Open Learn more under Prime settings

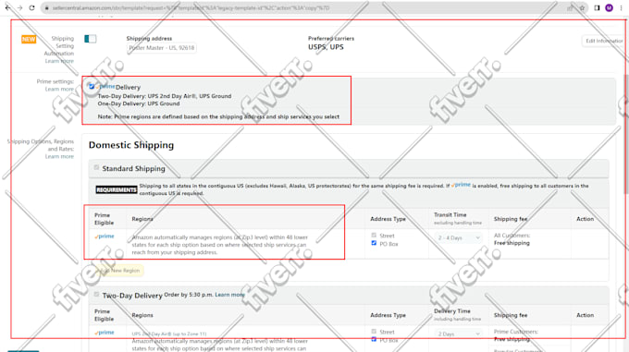(59, 90)
